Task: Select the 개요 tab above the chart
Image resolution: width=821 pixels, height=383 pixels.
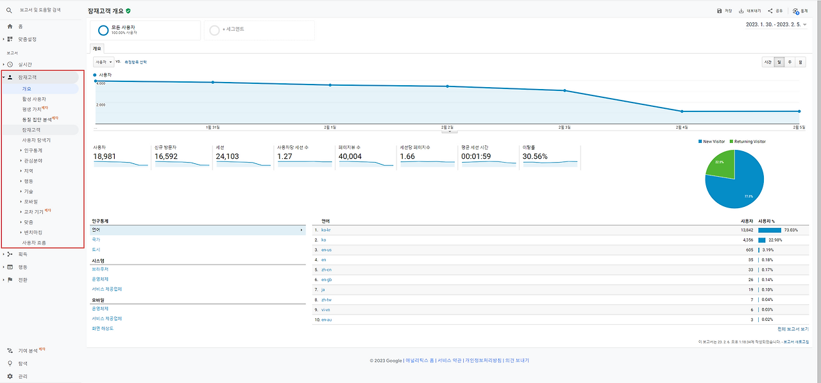Action: 97,48
